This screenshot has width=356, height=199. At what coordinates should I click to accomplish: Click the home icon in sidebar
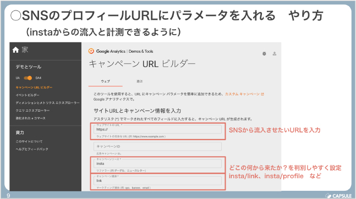[x=15, y=50]
